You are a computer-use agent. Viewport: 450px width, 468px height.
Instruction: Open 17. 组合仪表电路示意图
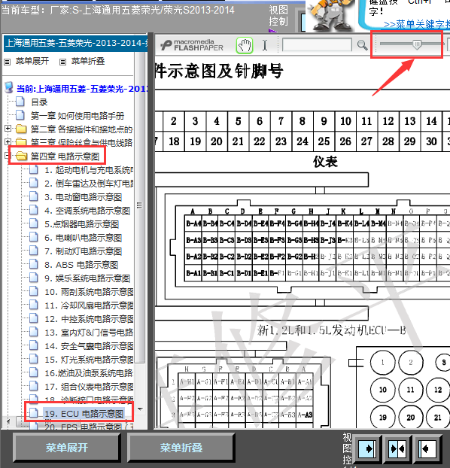[89, 387]
